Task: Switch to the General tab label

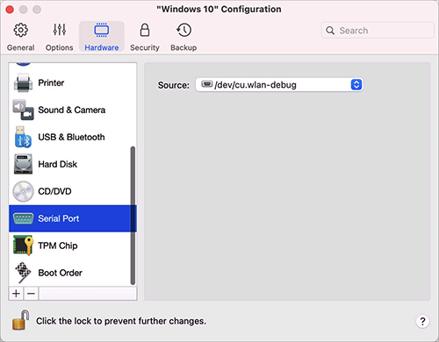Action: 21,47
